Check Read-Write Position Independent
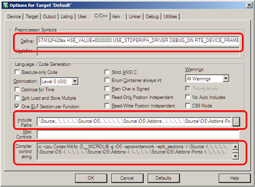Viewport: 255px width, 187px height. click(107, 106)
